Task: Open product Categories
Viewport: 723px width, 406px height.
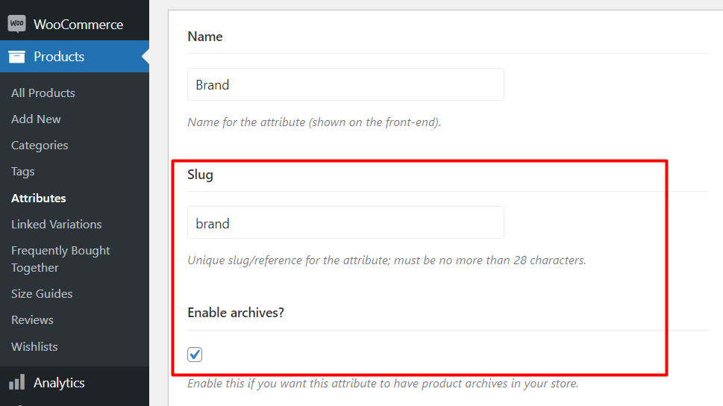Action: click(x=40, y=146)
